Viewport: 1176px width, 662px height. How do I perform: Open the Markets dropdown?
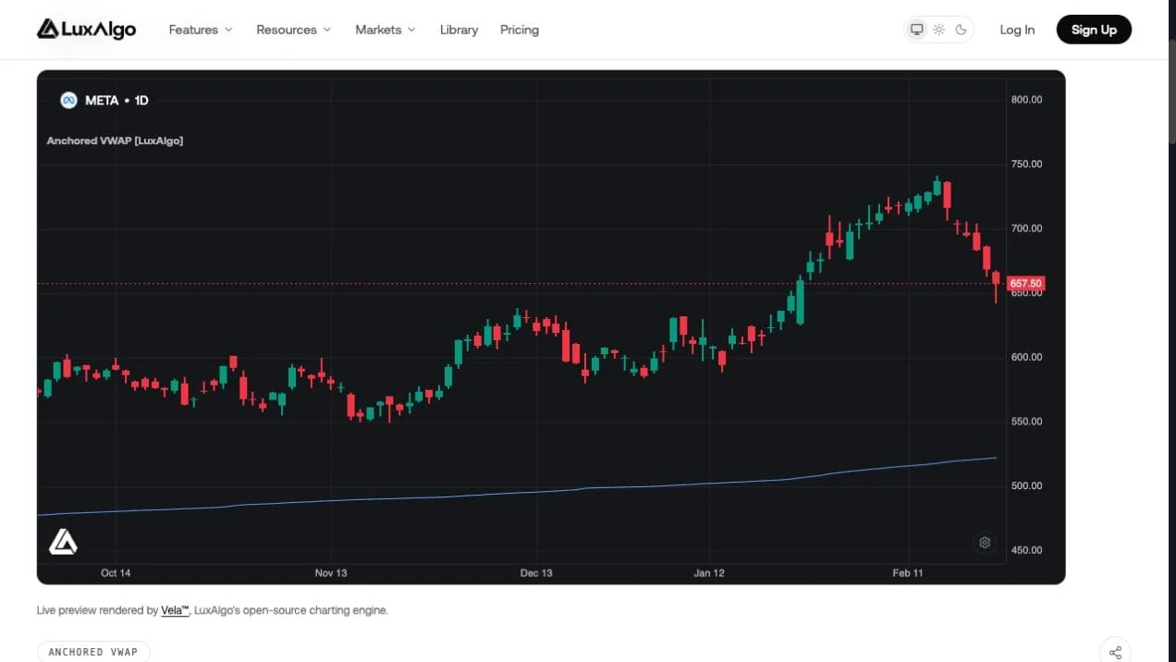pyautogui.click(x=386, y=30)
